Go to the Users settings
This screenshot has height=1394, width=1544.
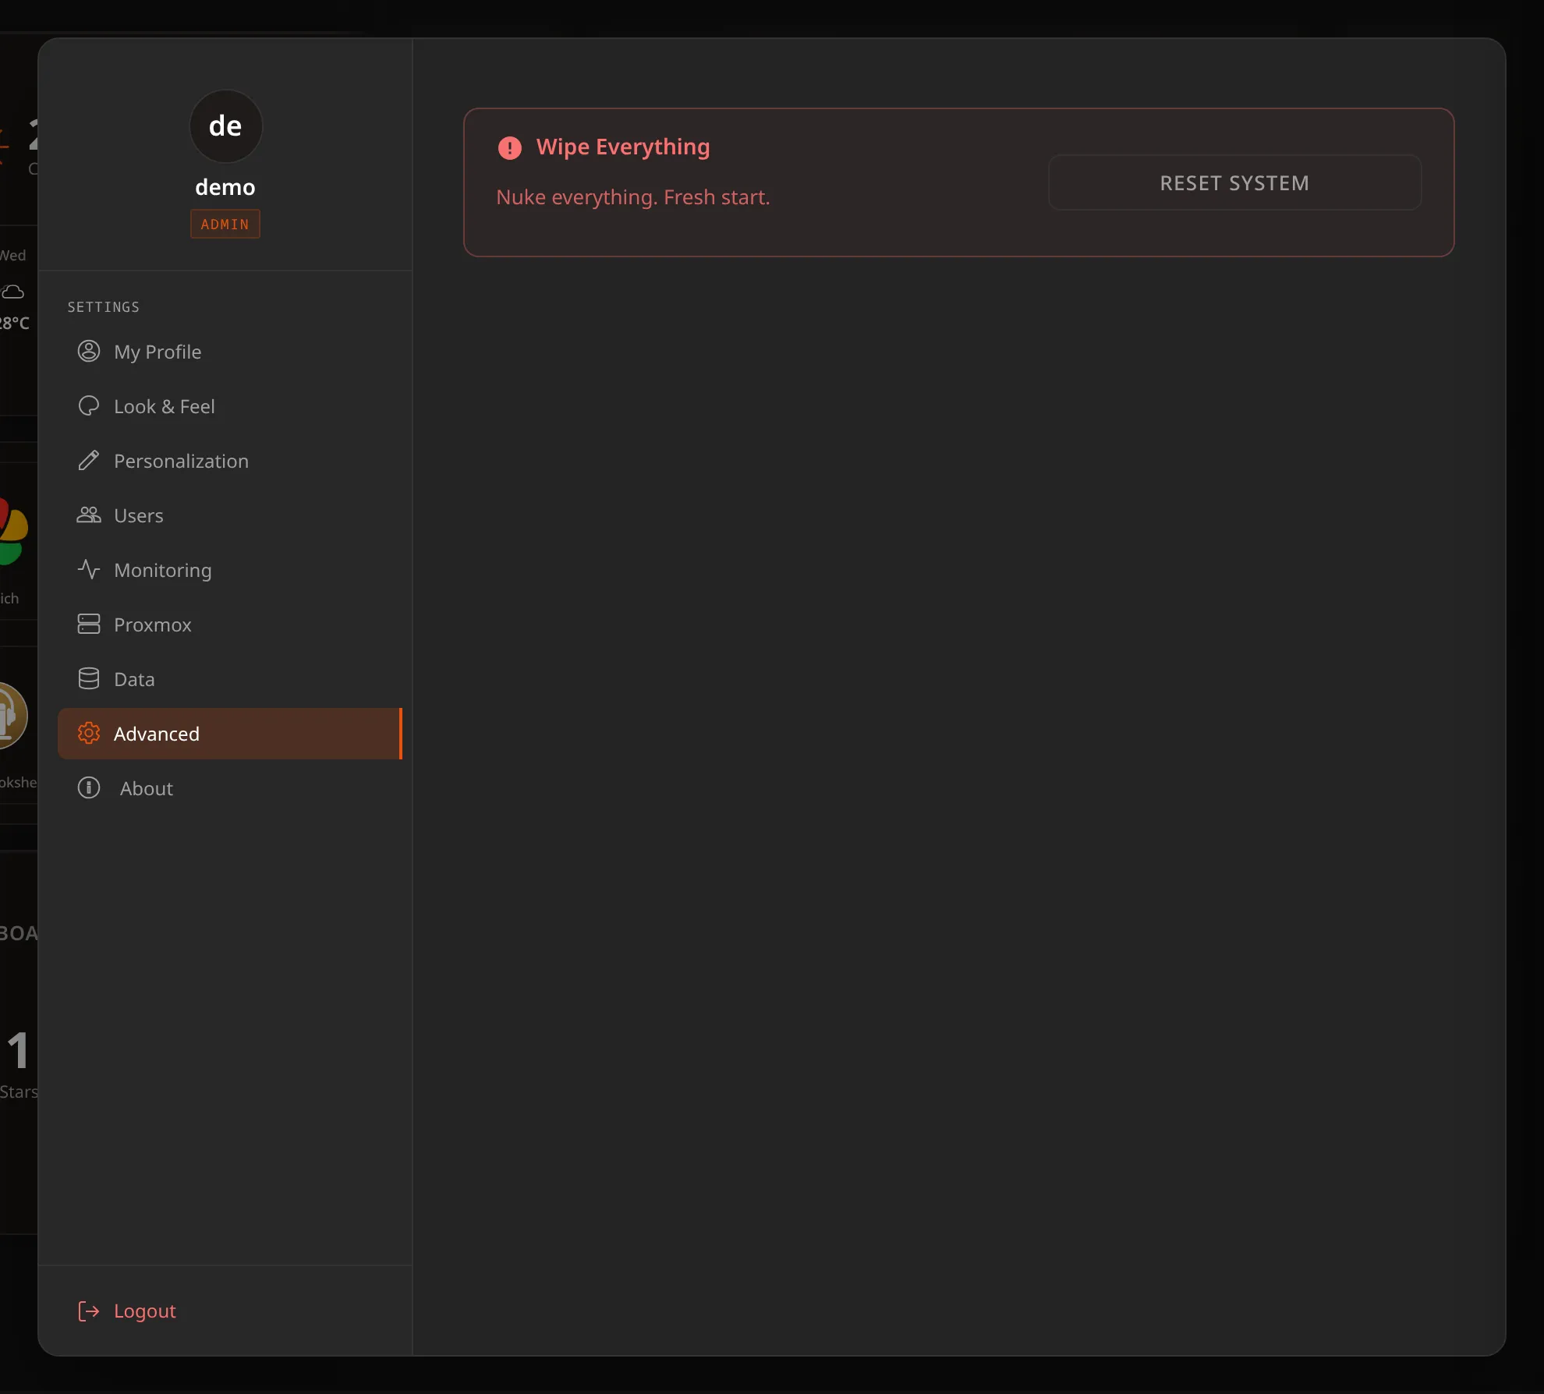[230, 515]
